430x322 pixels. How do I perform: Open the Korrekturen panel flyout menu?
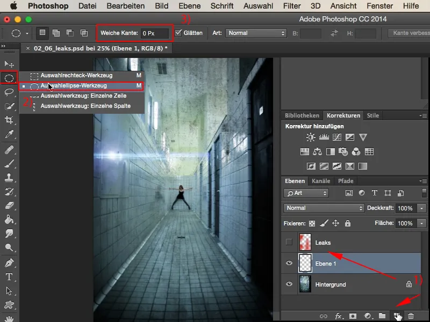pos(424,115)
